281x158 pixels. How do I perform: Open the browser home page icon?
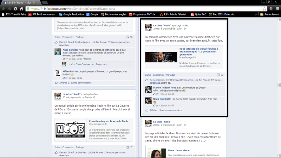coord(21,8)
